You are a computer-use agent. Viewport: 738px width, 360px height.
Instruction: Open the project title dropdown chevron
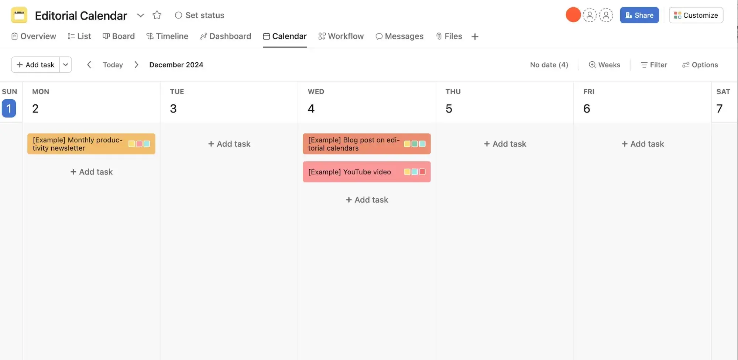(x=140, y=15)
